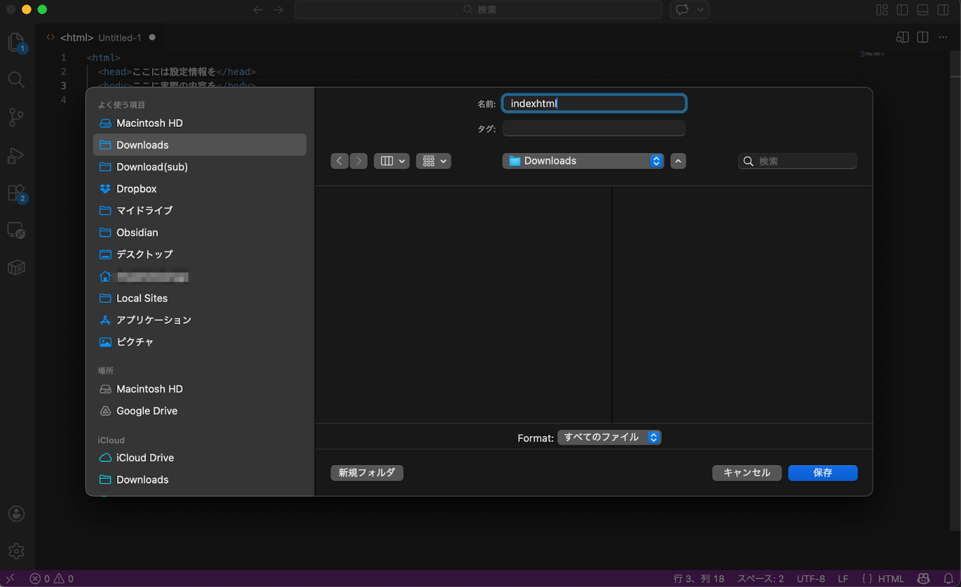Toggle the secondary side bar layout button
This screenshot has width=961, height=587.
coord(943,10)
